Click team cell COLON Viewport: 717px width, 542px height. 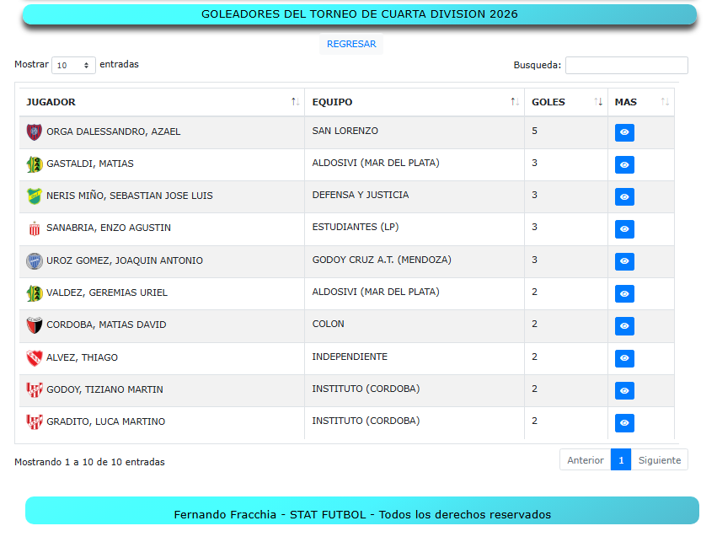pos(329,324)
